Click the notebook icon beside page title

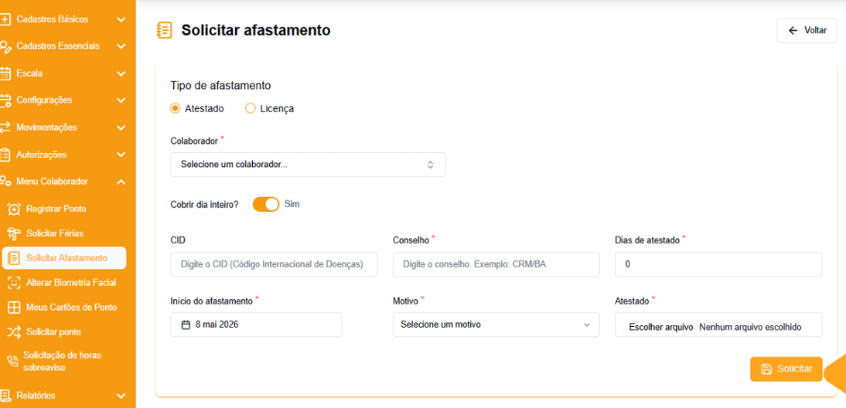coord(163,30)
